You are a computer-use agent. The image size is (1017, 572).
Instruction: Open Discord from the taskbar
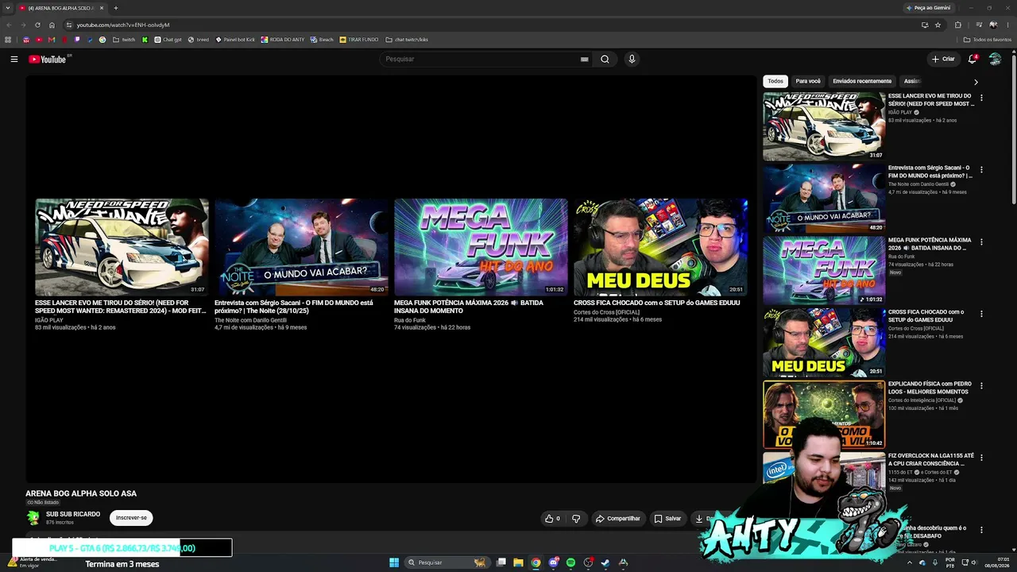coord(553,562)
